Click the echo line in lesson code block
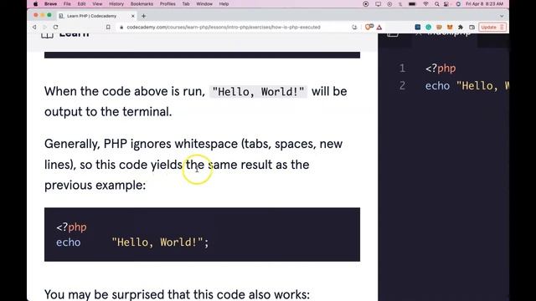536x301 pixels. 132,242
